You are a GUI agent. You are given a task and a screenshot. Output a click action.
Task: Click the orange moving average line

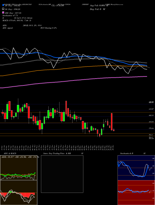click(x=73, y=68)
